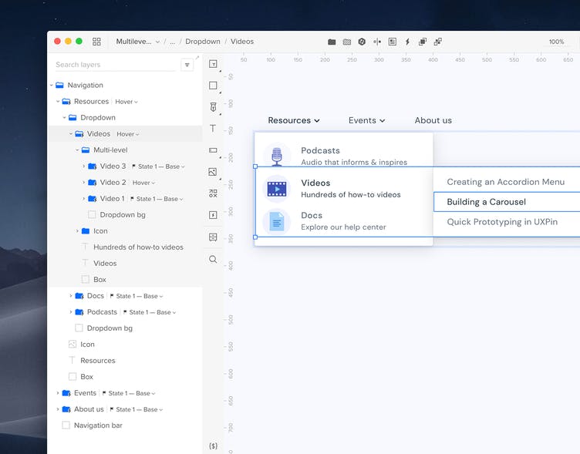This screenshot has width=580, height=454.
Task: Select the Text tool in the toolbar
Action: coord(213,129)
